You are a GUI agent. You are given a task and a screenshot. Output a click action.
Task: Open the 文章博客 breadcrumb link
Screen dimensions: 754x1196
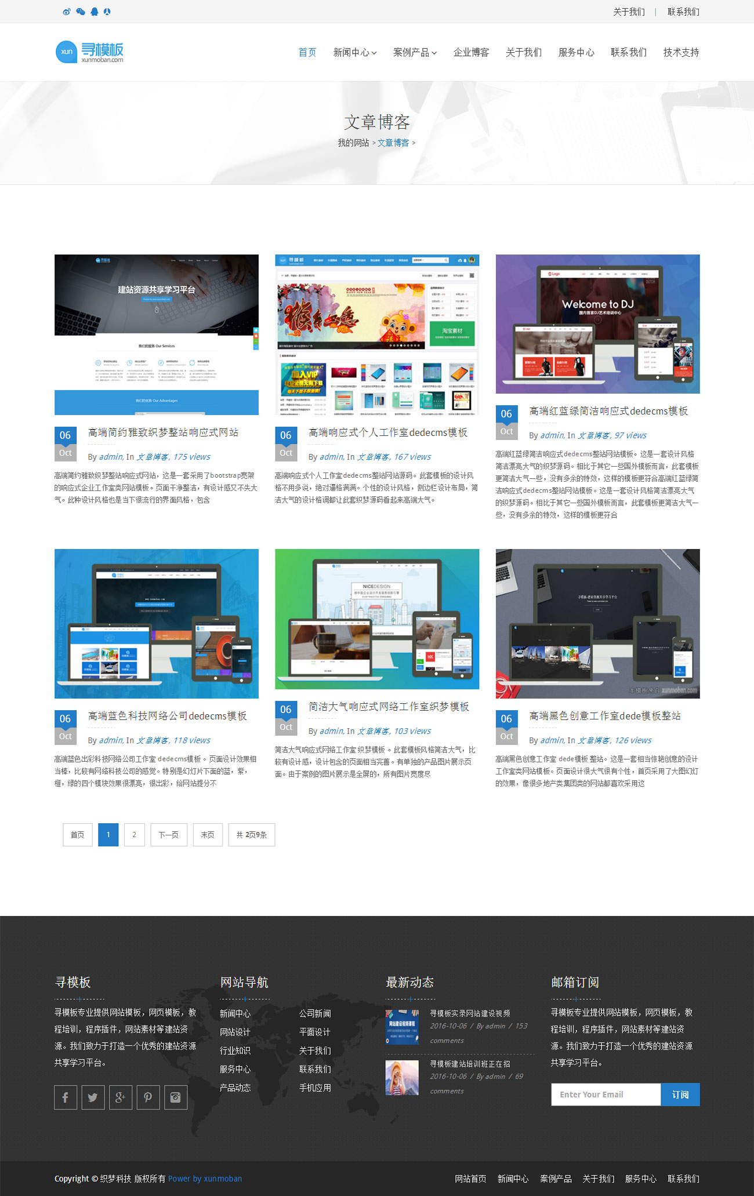393,143
